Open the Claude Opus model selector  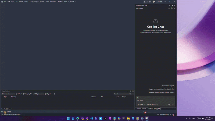pyautogui.click(x=153, y=105)
